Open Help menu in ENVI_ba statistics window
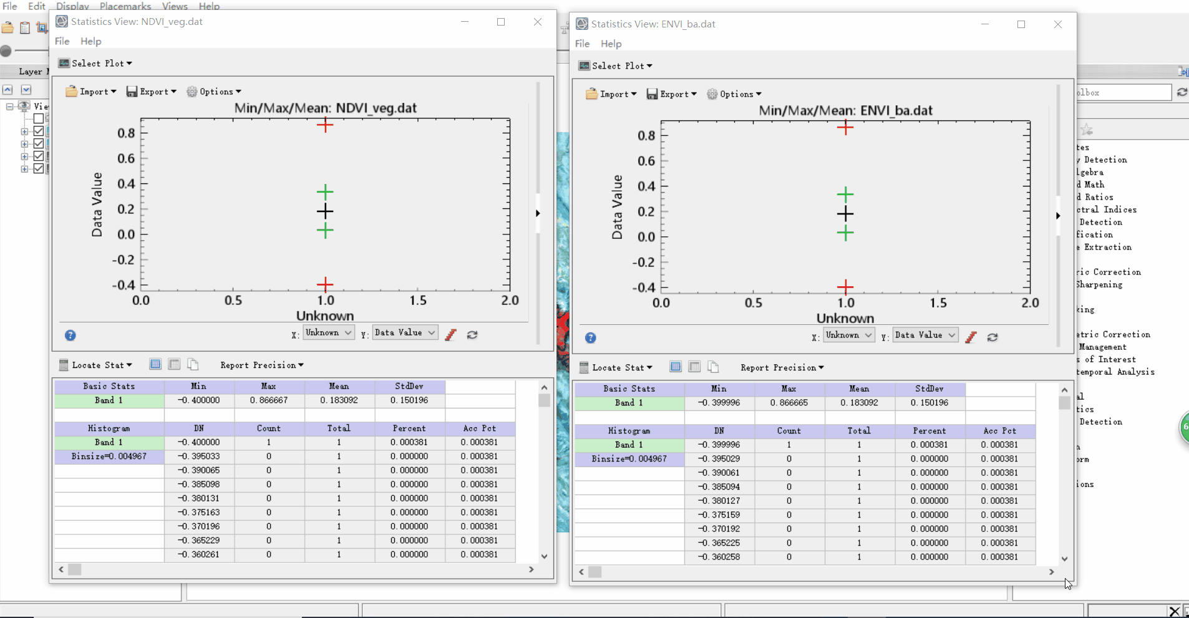Image resolution: width=1189 pixels, height=618 pixels. tap(611, 44)
